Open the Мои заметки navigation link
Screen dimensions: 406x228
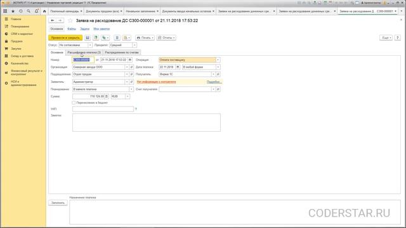tap(101, 29)
